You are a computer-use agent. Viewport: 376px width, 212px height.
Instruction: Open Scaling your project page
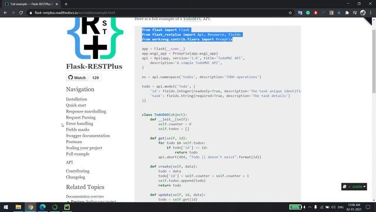tap(84, 148)
